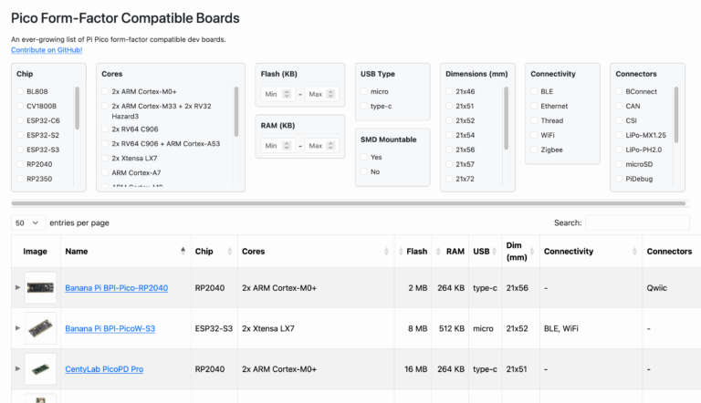This screenshot has width=701, height=403.
Task: Click the Chip filter list scrollbar
Action: tap(78, 108)
